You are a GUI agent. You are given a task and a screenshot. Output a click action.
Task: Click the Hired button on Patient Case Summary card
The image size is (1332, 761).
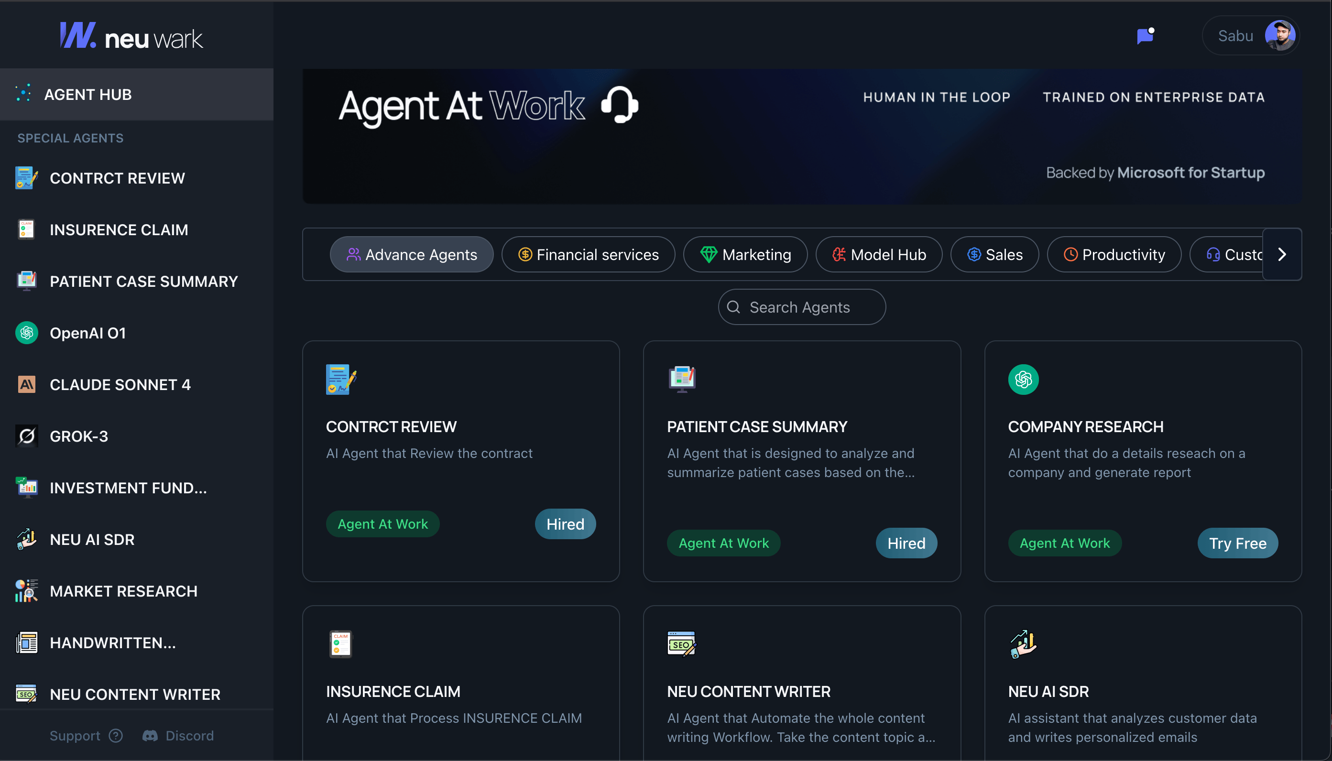[906, 543]
